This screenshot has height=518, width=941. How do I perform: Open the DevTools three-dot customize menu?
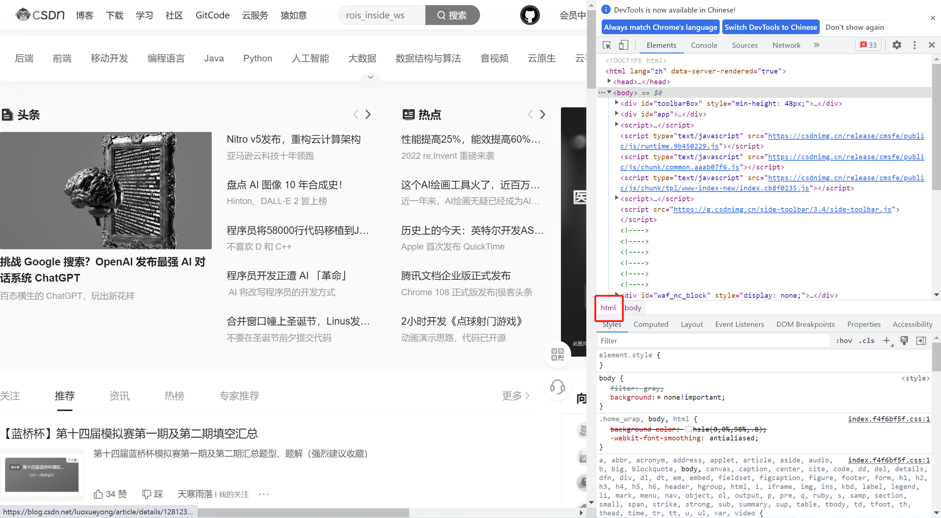(915, 45)
